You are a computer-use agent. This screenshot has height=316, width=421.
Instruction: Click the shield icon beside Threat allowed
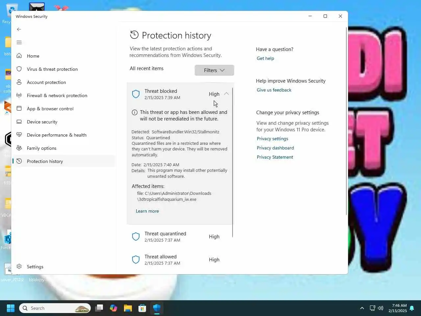[136, 260]
